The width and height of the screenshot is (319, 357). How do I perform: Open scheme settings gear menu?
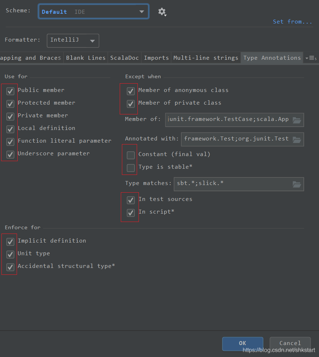tap(162, 12)
